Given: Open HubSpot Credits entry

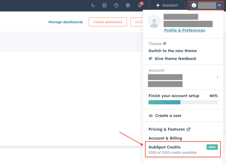Looking at the screenshot, I should (183, 149).
